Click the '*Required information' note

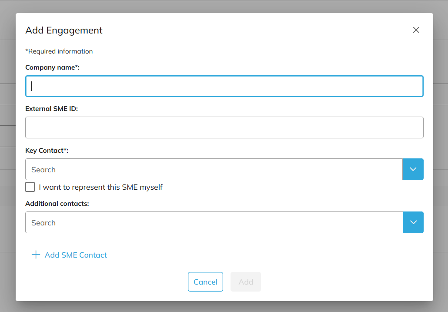point(59,51)
